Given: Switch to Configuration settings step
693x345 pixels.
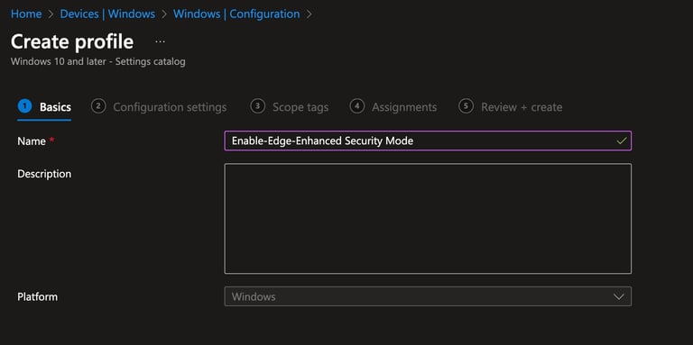Looking at the screenshot, I should click(159, 107).
